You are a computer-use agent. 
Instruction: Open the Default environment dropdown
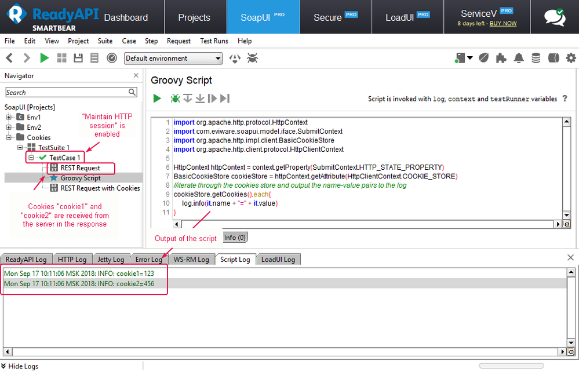tap(173, 59)
